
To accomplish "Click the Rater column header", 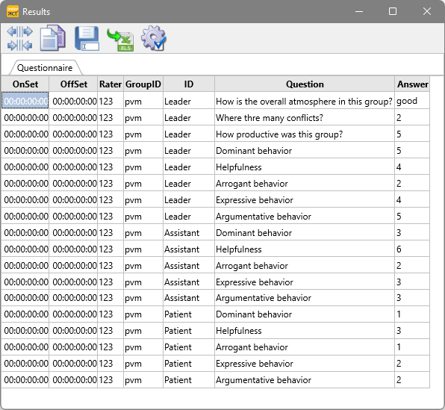I will (x=111, y=84).
